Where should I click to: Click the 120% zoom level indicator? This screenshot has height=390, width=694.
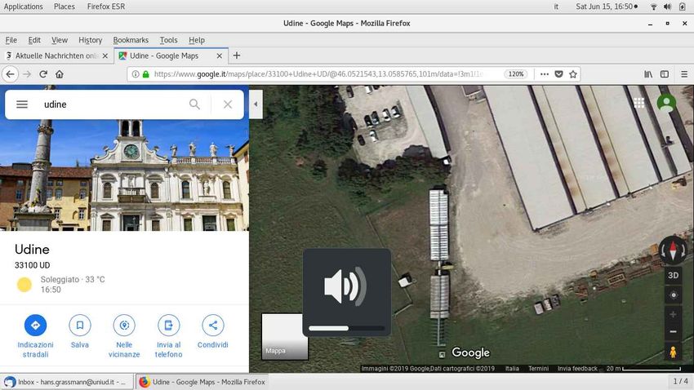(516, 74)
